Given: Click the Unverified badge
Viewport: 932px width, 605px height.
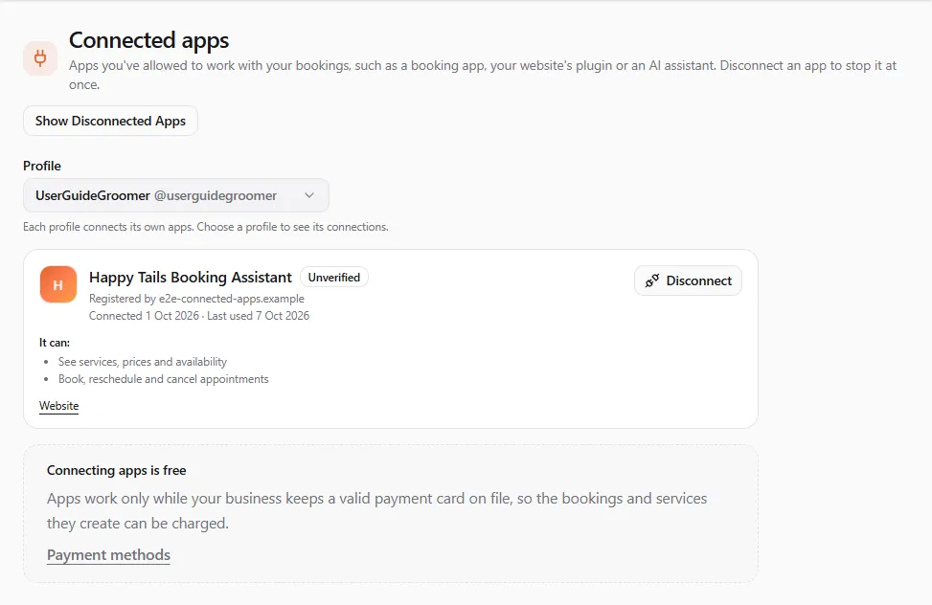Looking at the screenshot, I should click(334, 278).
